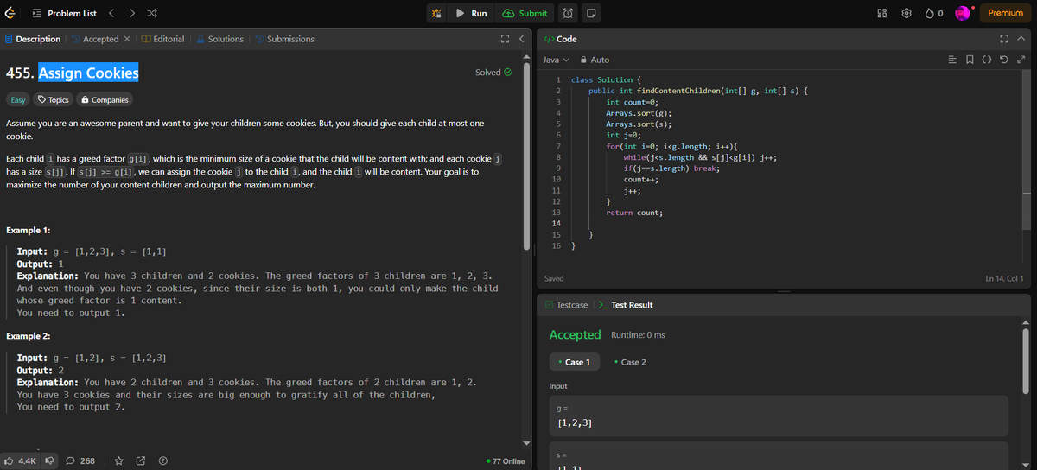Screen dimensions: 1037x470
Task: Collapse the Code panel with up chevron
Action: click(x=1020, y=39)
